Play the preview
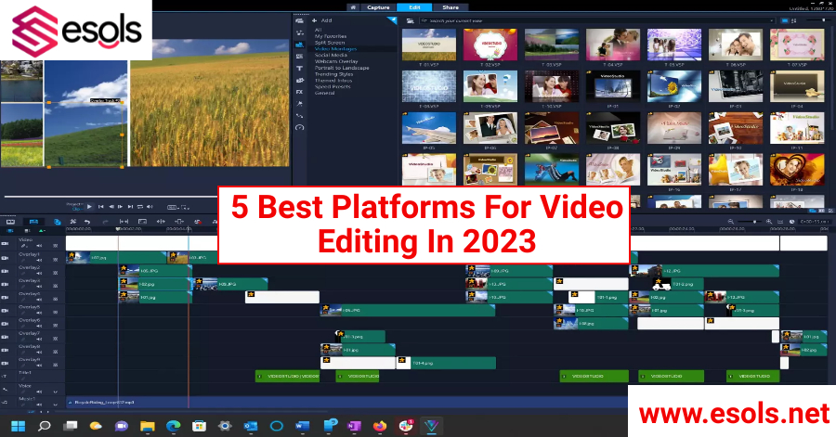Viewport: 836px width, 437px height. [89, 207]
